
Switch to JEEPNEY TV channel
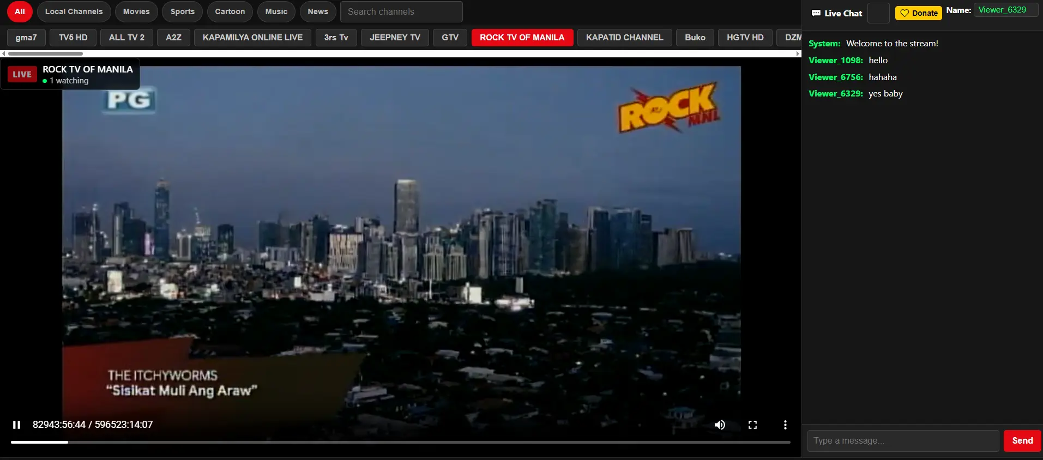tap(395, 38)
